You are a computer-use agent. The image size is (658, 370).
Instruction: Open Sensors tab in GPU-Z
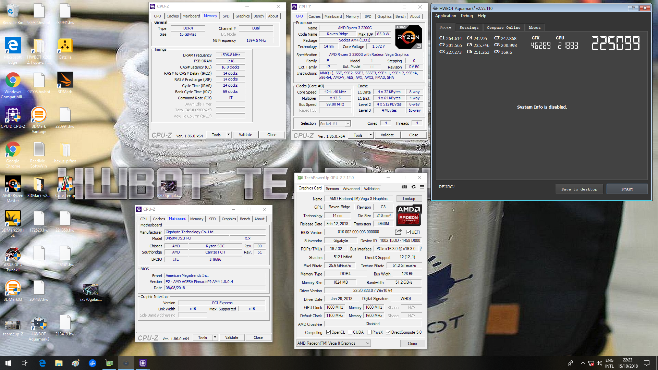click(x=332, y=189)
